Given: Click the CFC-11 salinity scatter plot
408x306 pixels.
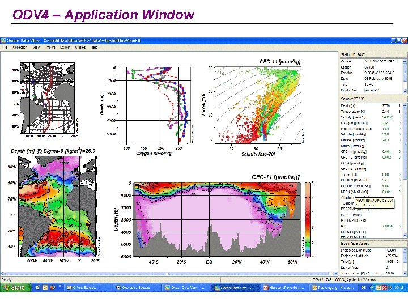Looking at the screenshot, I should [258, 105].
